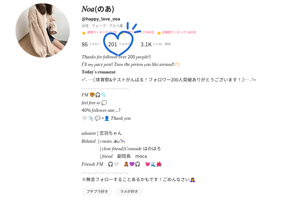Click the blue person silhouette emoji
Image resolution: width=282 pixels, height=207 pixels.
107,118
